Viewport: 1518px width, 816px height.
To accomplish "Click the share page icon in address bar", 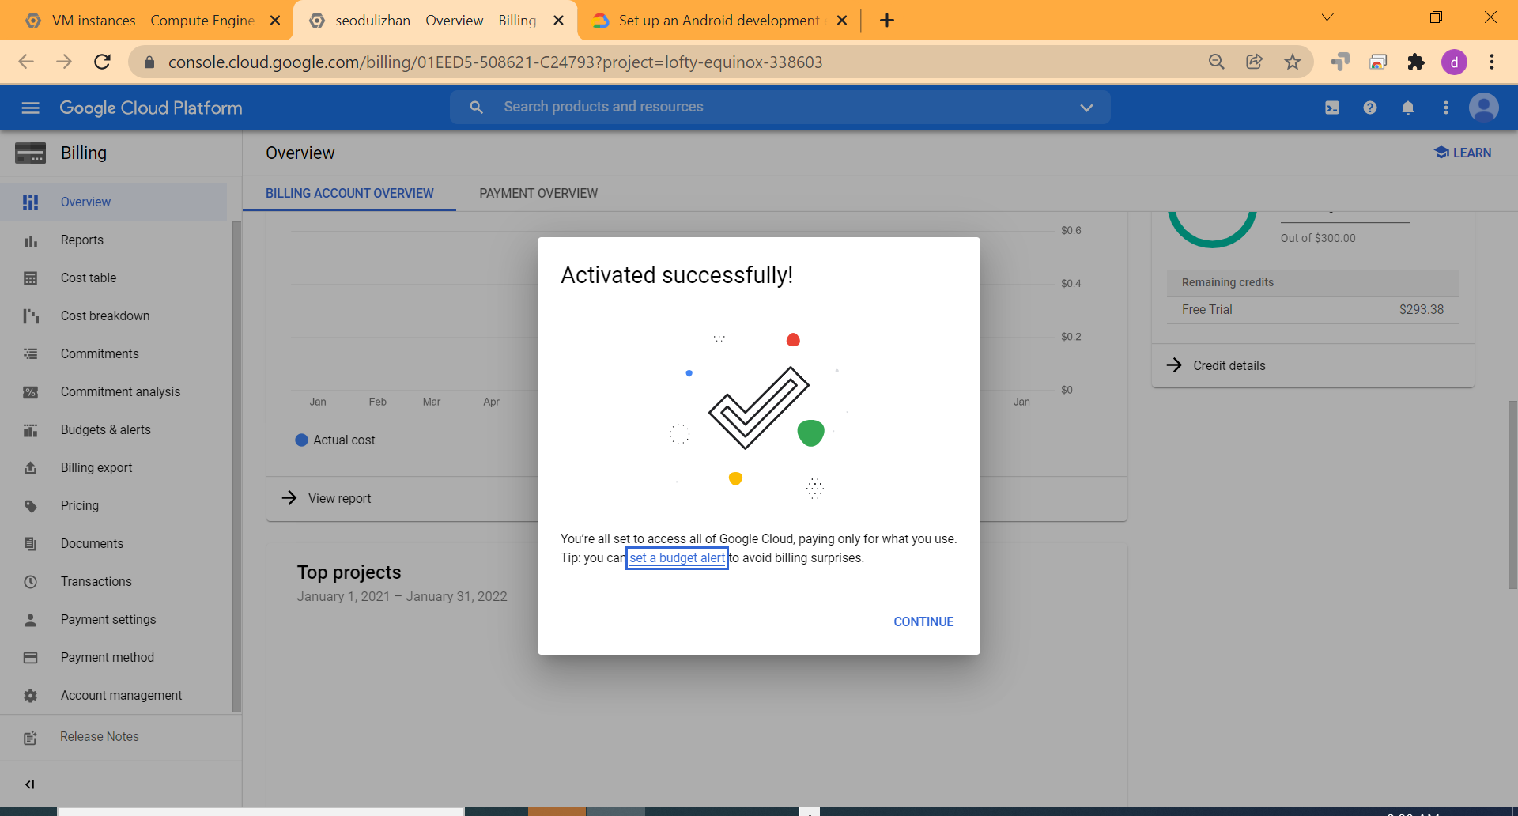I will pos(1255,62).
